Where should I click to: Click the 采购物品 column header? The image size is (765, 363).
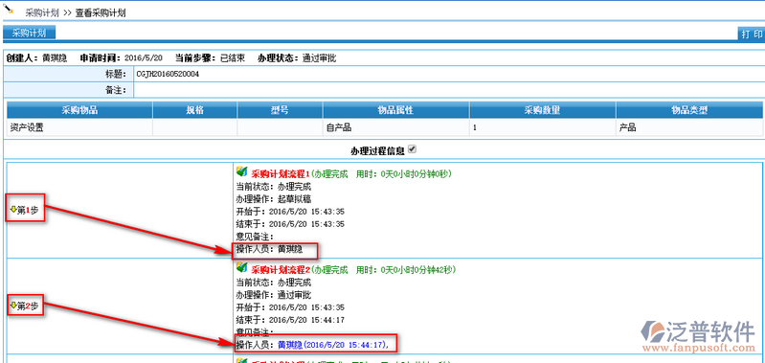(x=79, y=110)
